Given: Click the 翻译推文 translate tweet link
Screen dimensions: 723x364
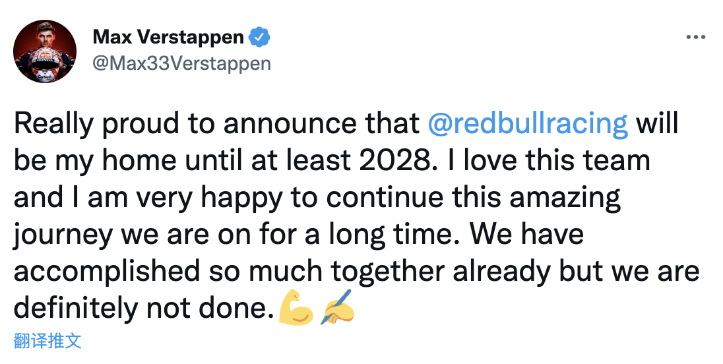Looking at the screenshot, I should coord(47,341).
